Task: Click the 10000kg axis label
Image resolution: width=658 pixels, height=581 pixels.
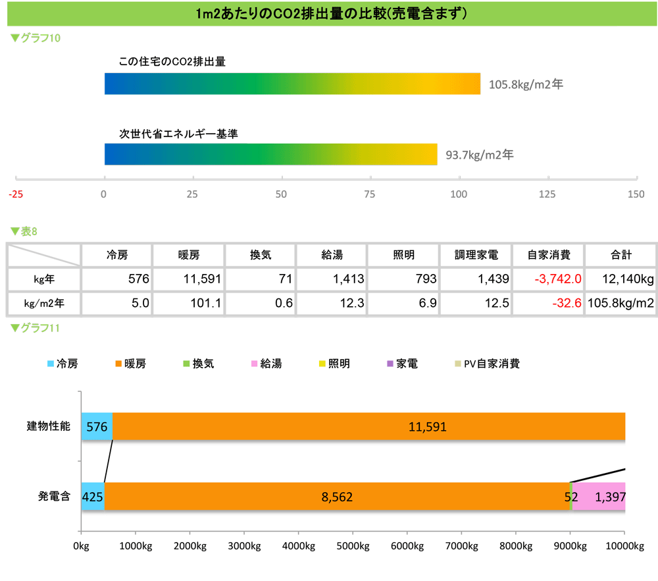Action: pos(625,546)
